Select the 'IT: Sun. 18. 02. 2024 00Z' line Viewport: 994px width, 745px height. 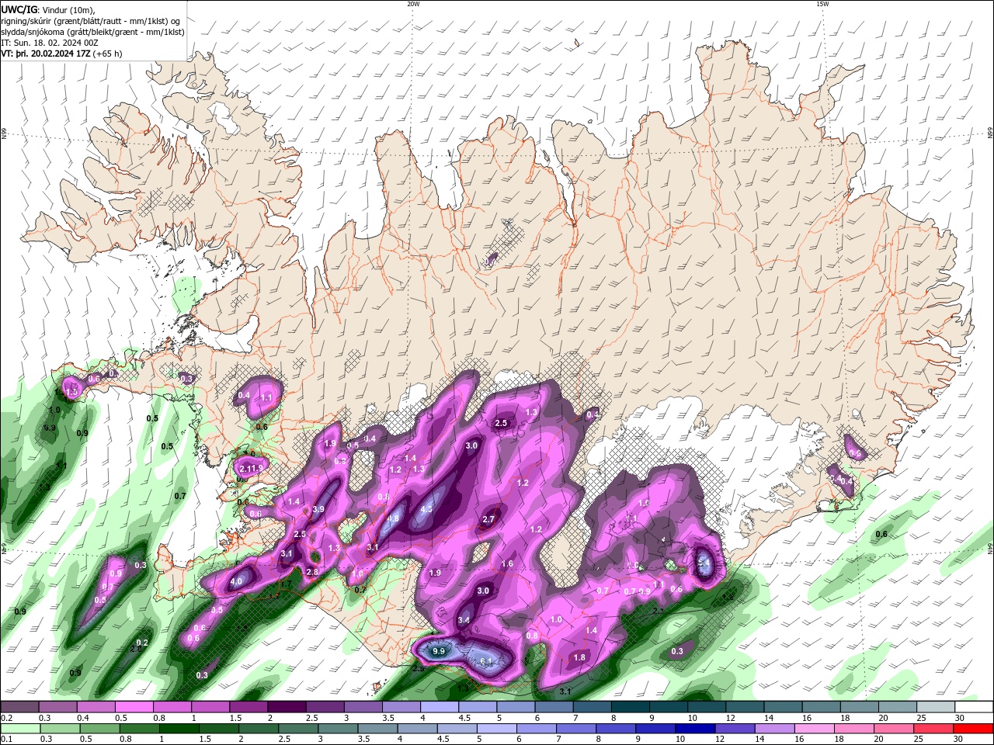coord(49,43)
